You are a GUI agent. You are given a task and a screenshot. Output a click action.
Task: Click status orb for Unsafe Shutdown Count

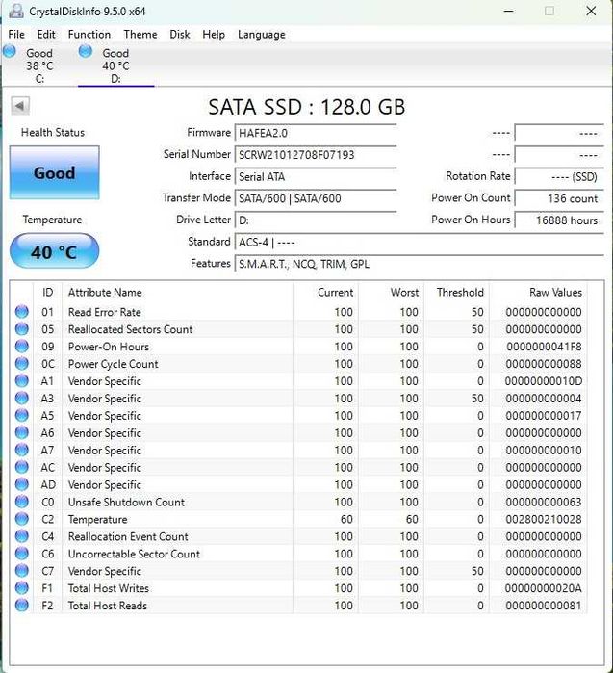pos(22,502)
